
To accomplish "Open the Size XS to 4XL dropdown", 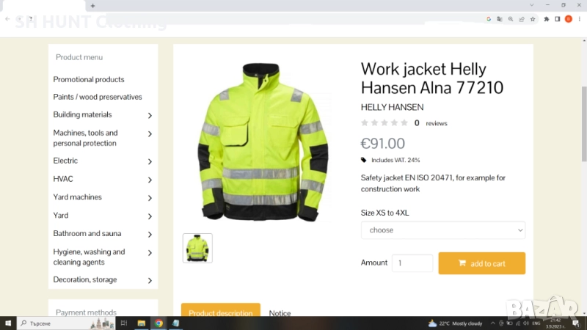I will 443,230.
